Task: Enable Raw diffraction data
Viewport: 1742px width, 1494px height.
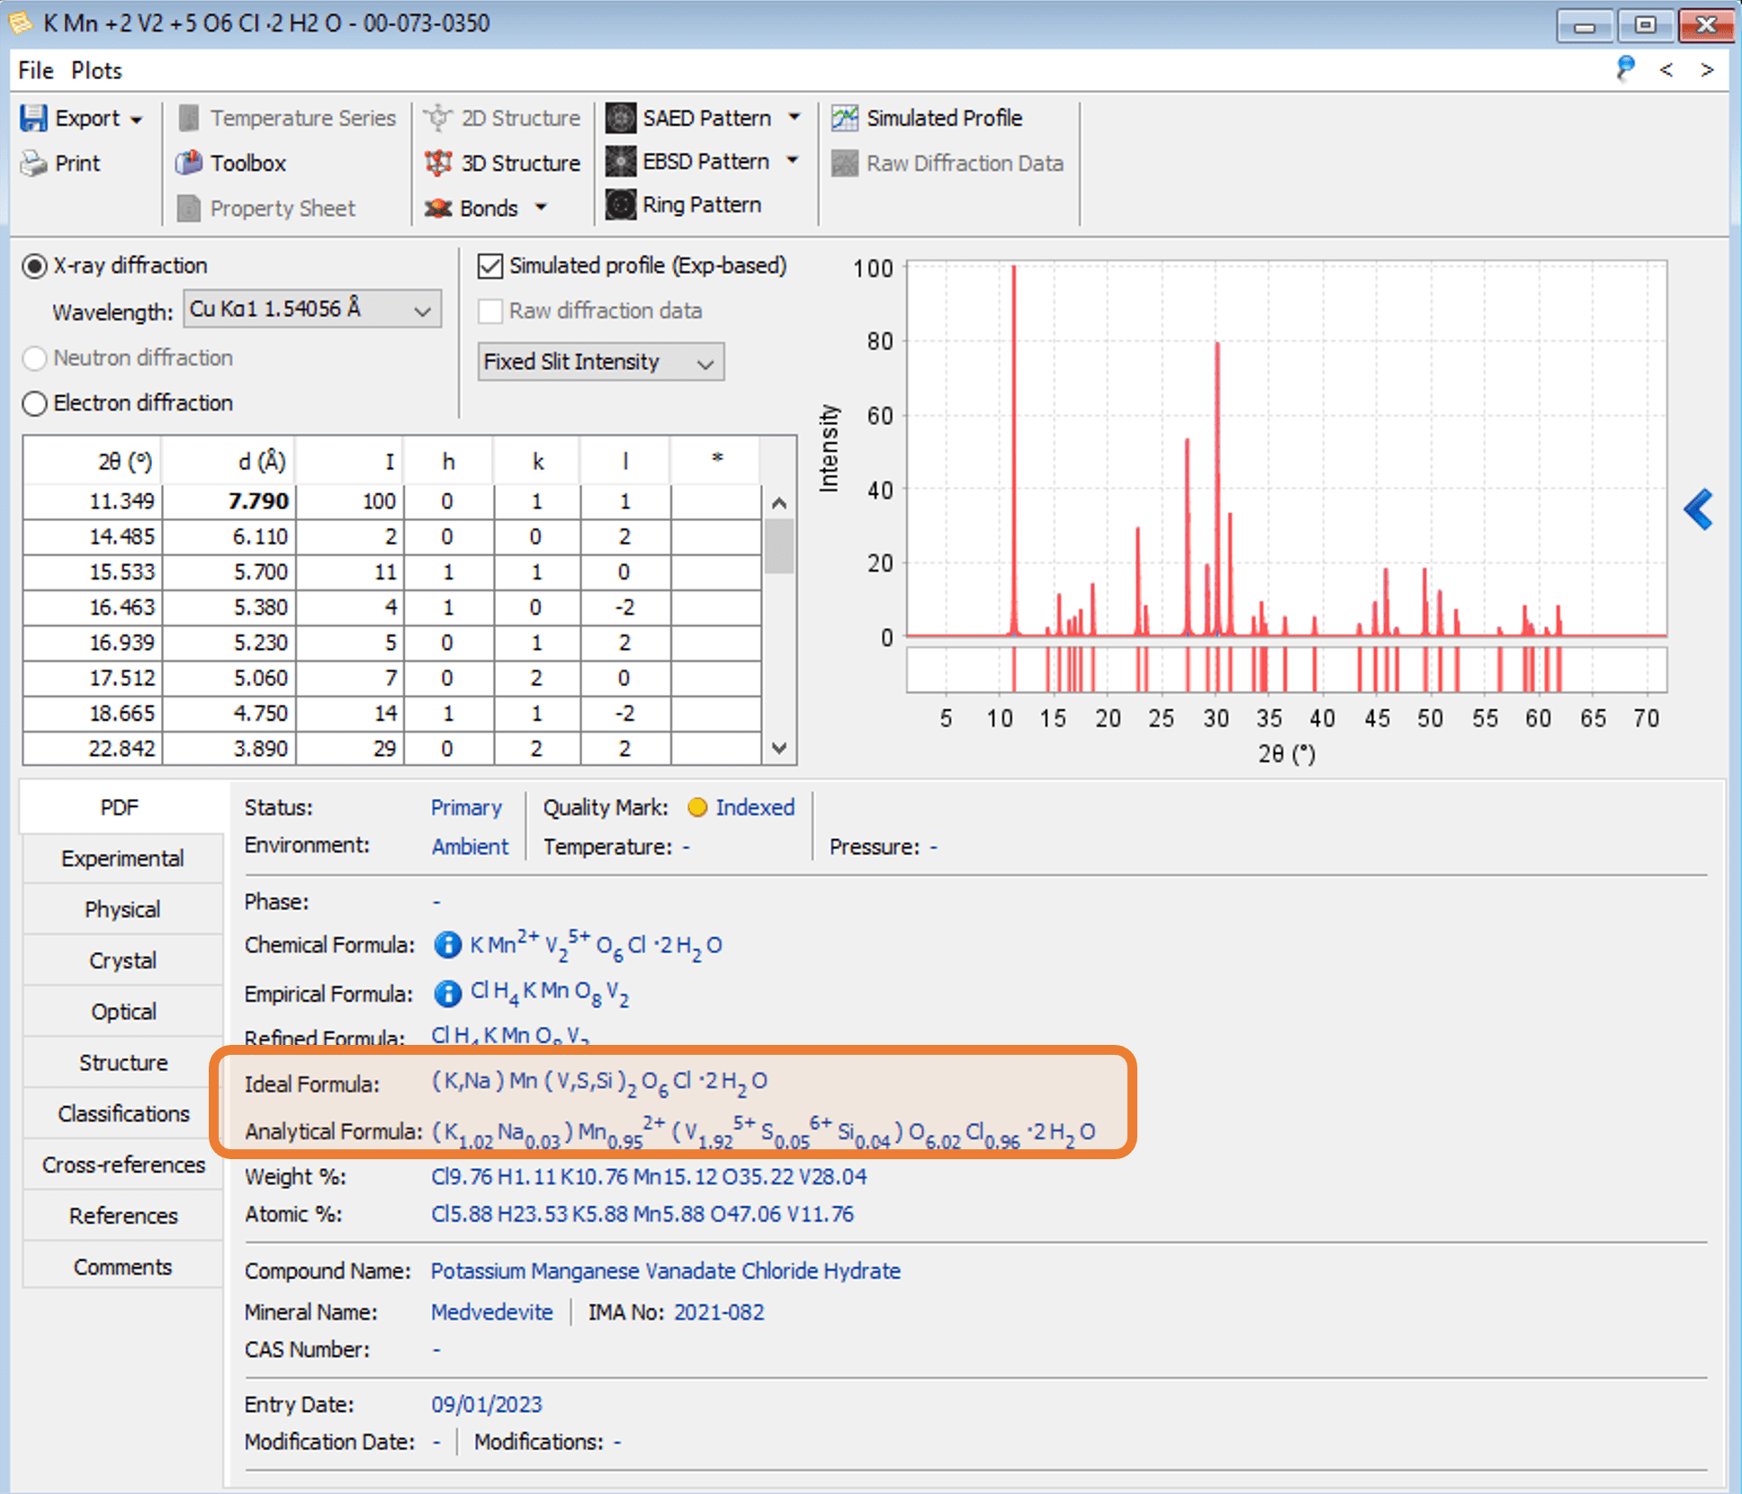Action: coord(490,310)
